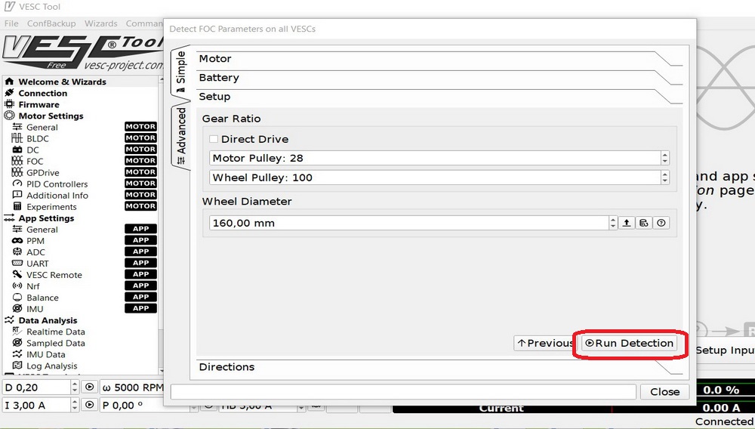Expand the Directions section at the bottom
The width and height of the screenshot is (755, 429).
click(226, 367)
